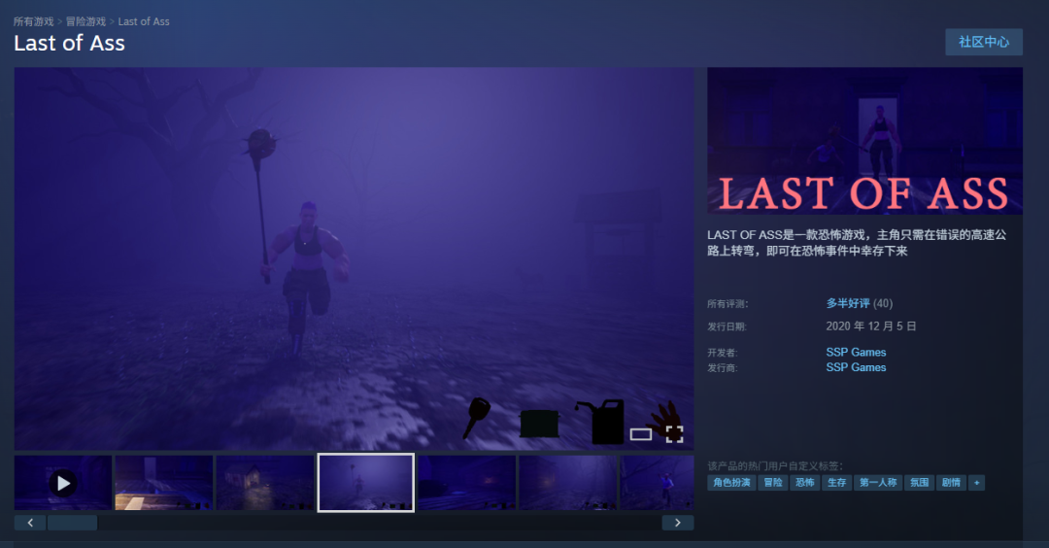Select the 氛围 tag
The image size is (1049, 548).
[x=919, y=483]
